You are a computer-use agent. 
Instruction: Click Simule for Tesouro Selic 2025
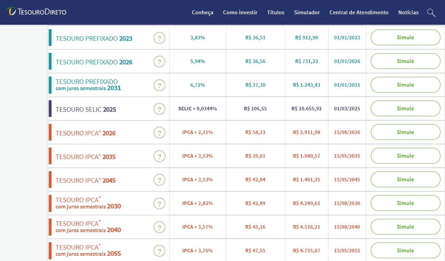pos(406,109)
